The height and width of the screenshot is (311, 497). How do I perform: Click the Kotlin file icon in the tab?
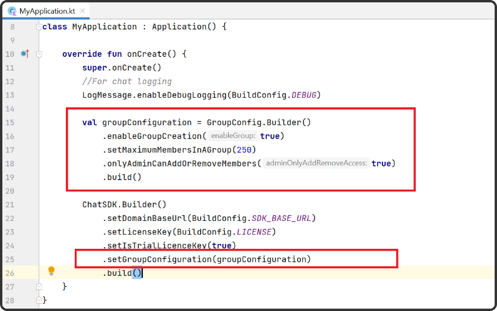(x=11, y=11)
